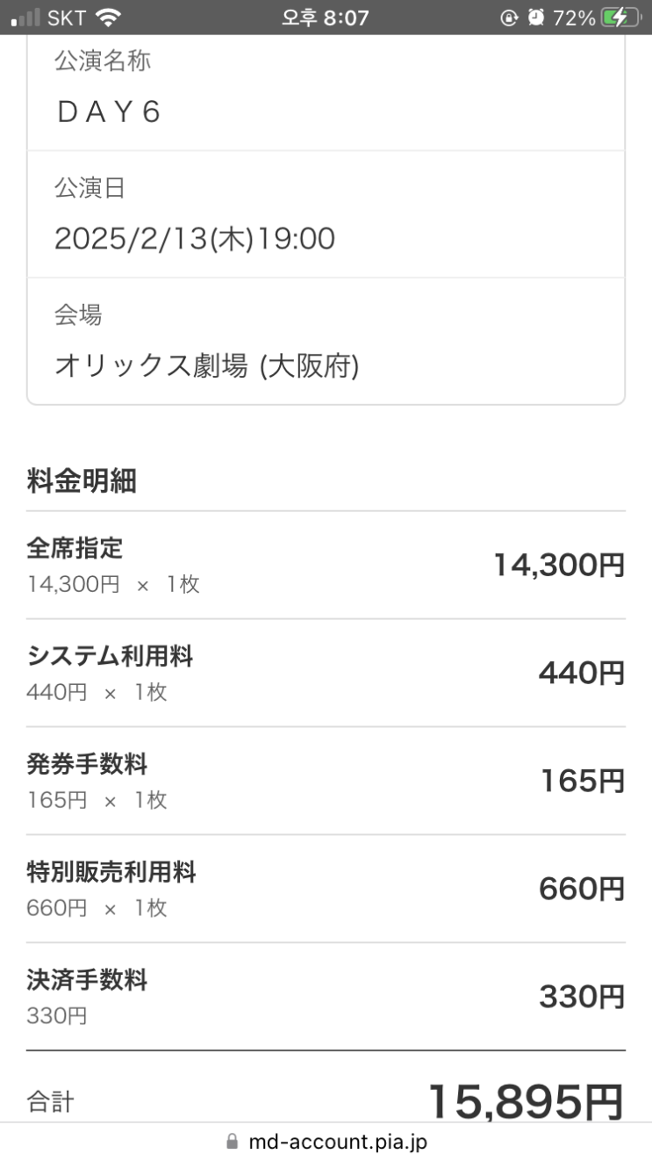Tap the 合計 total 15,895円 amount

[525, 1101]
